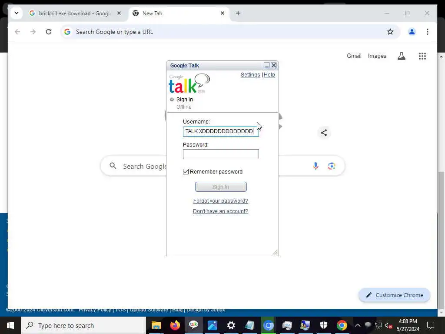The height and width of the screenshot is (334, 445).
Task: Bookmark this tab with star icon
Action: pos(390,32)
